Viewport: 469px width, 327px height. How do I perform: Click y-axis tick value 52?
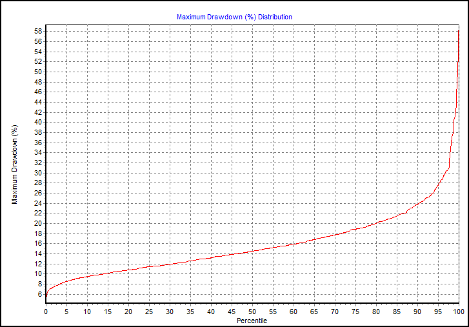tap(38, 61)
